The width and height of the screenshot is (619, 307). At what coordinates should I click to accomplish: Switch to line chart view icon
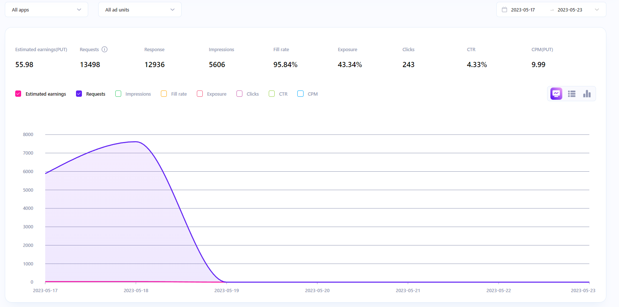[x=556, y=94]
